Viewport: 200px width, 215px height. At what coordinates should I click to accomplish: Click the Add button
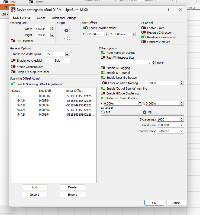coord(34,187)
